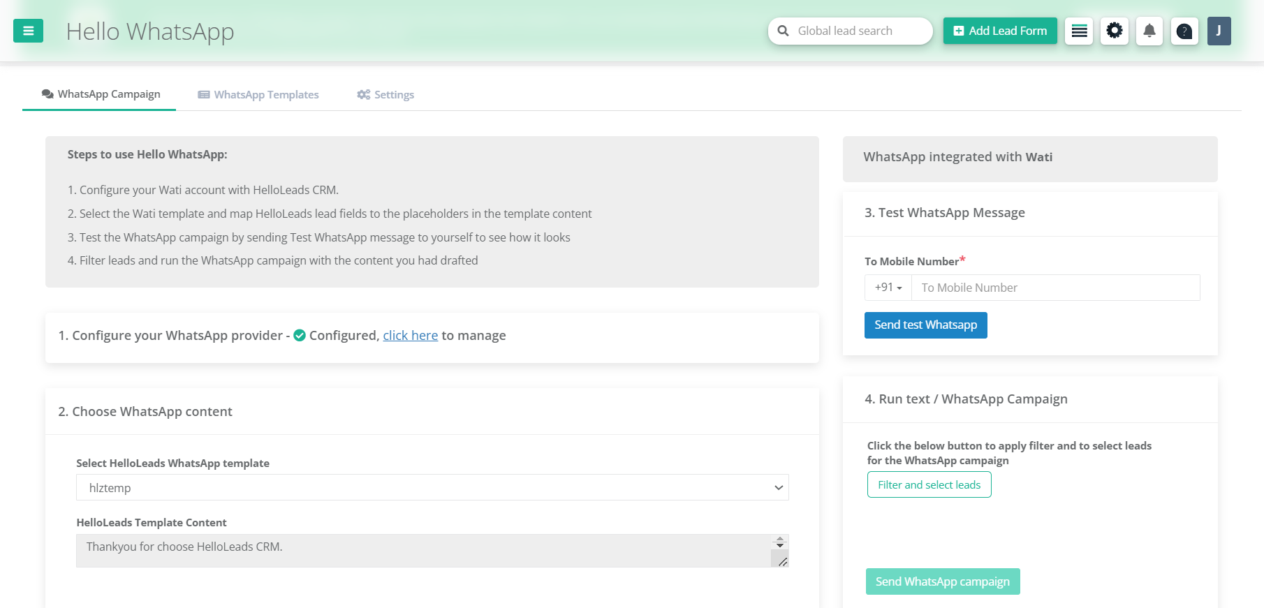Open the hamburger sidebar menu
The height and width of the screenshot is (608, 1264).
pos(28,31)
